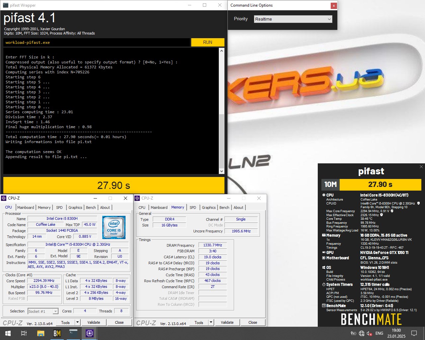Click the GPU section icon in BenchMate overlay
425x340 pixels.
pyautogui.click(x=324, y=253)
